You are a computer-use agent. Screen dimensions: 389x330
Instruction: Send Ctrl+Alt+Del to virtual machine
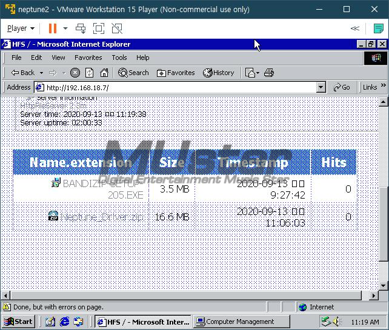pos(81,28)
